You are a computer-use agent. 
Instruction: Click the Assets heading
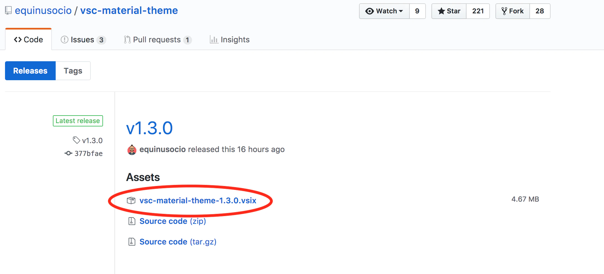(143, 177)
